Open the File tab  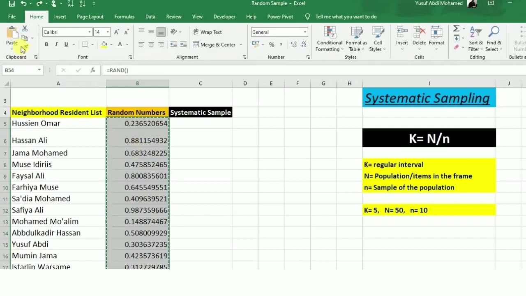[12, 17]
